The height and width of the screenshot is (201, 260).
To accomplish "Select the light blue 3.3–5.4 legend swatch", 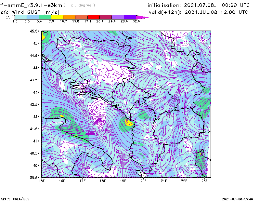I will [x=33, y=17].
